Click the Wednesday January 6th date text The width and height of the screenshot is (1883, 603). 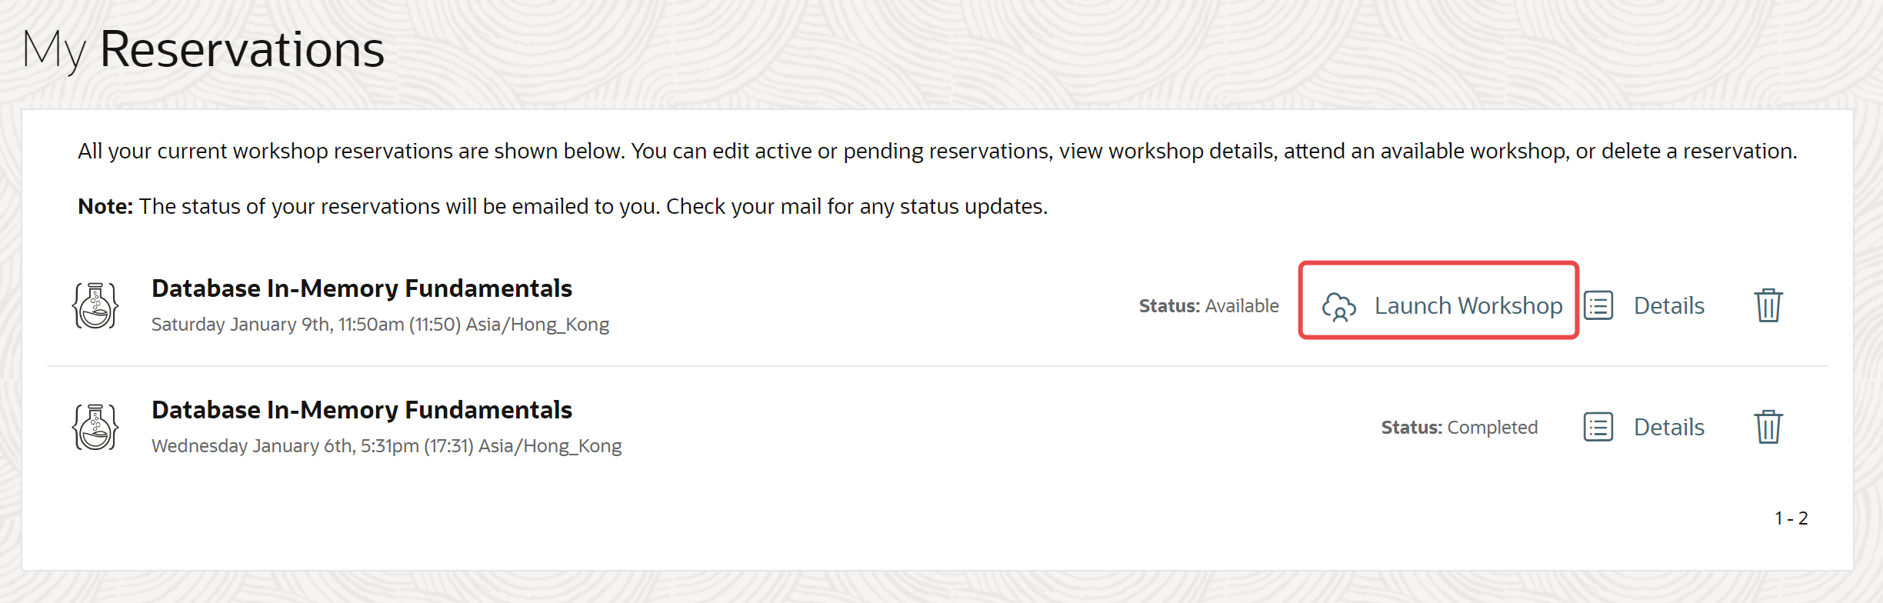[386, 446]
